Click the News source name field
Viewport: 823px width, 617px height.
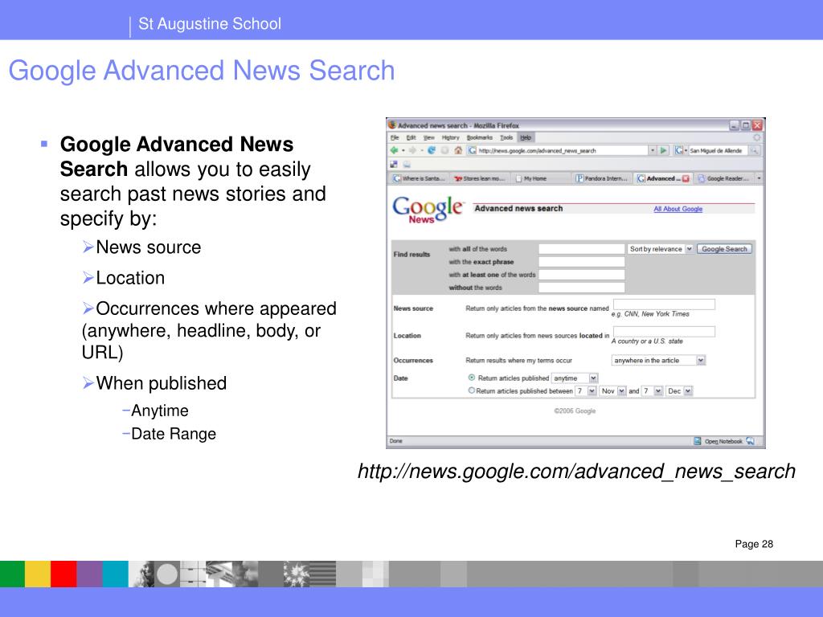pos(664,304)
